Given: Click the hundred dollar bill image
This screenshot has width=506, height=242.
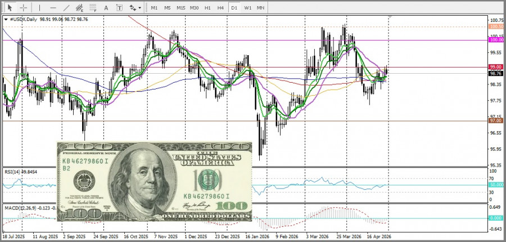Looking at the screenshot, I should tap(154, 182).
